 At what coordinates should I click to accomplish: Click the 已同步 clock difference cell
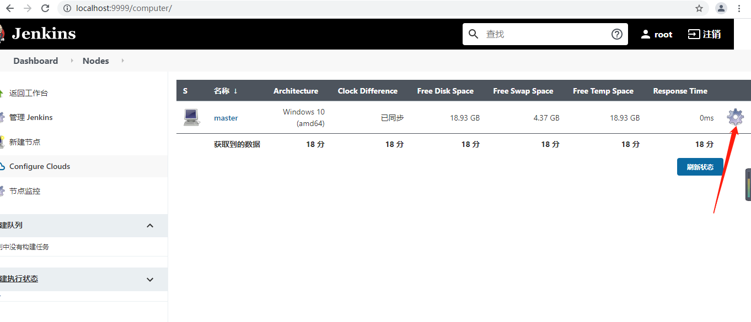(393, 118)
